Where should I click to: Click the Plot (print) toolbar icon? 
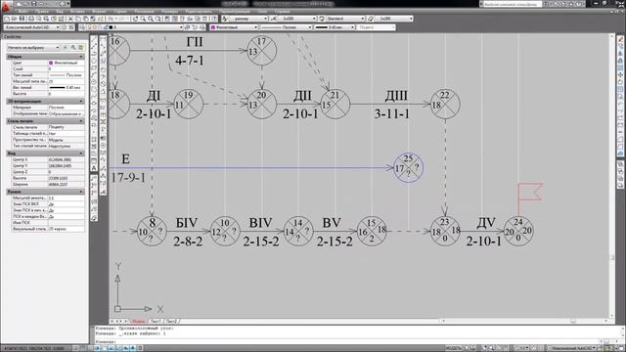pos(30,19)
